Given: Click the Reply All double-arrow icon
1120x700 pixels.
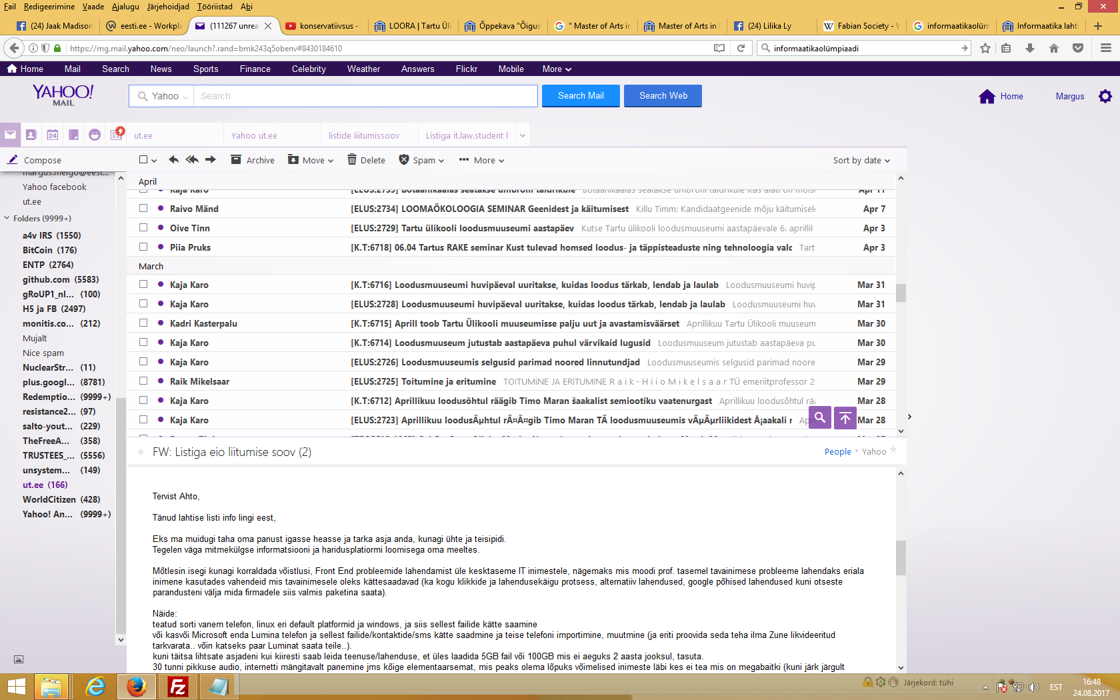Looking at the screenshot, I should coord(192,160).
